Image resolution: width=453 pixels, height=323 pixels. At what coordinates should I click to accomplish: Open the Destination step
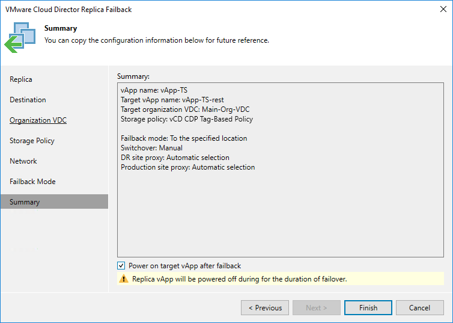coord(28,100)
